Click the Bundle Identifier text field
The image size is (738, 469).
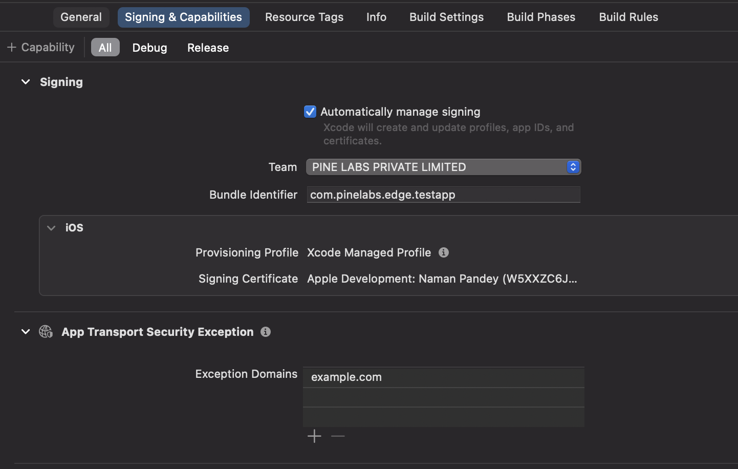pyautogui.click(x=443, y=195)
